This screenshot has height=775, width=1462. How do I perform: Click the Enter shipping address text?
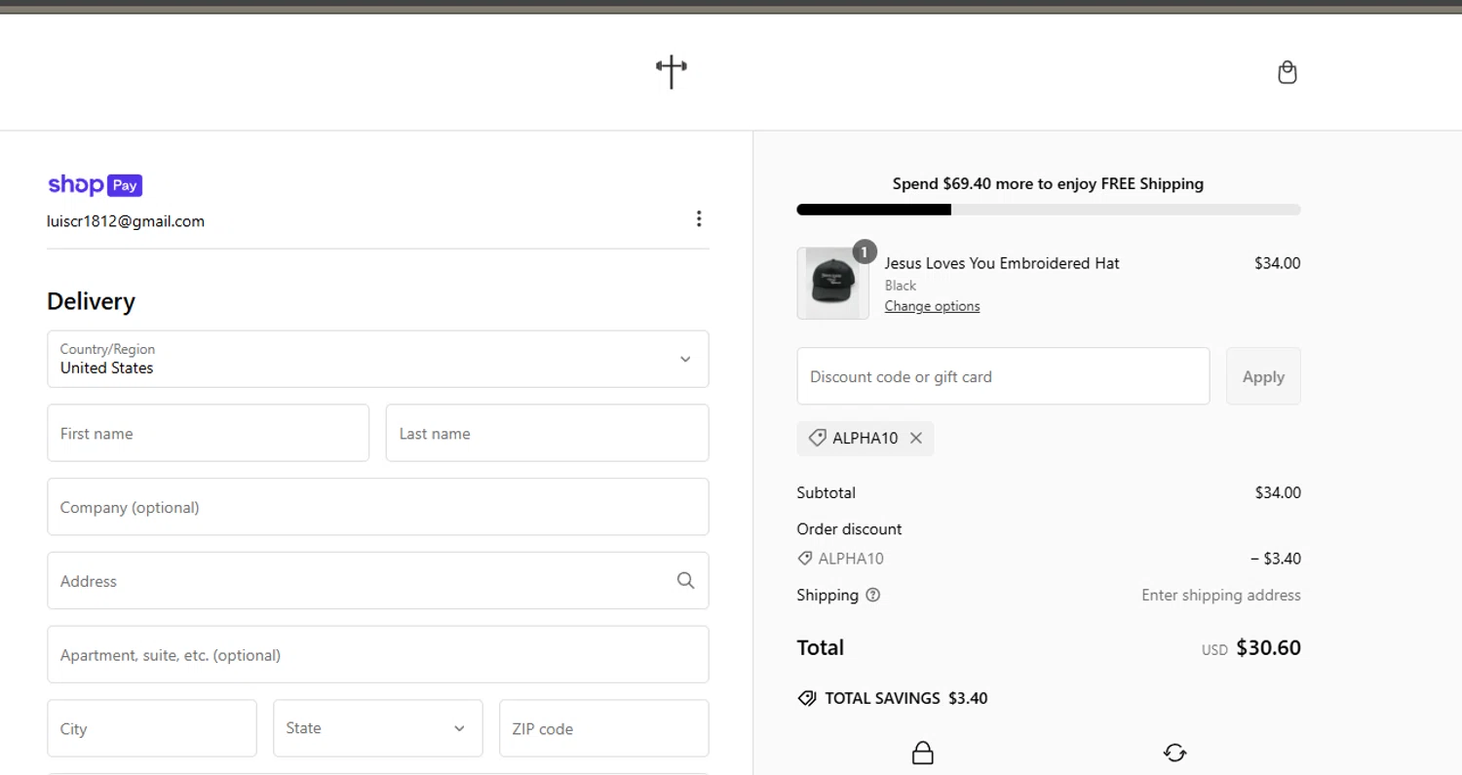click(x=1221, y=595)
